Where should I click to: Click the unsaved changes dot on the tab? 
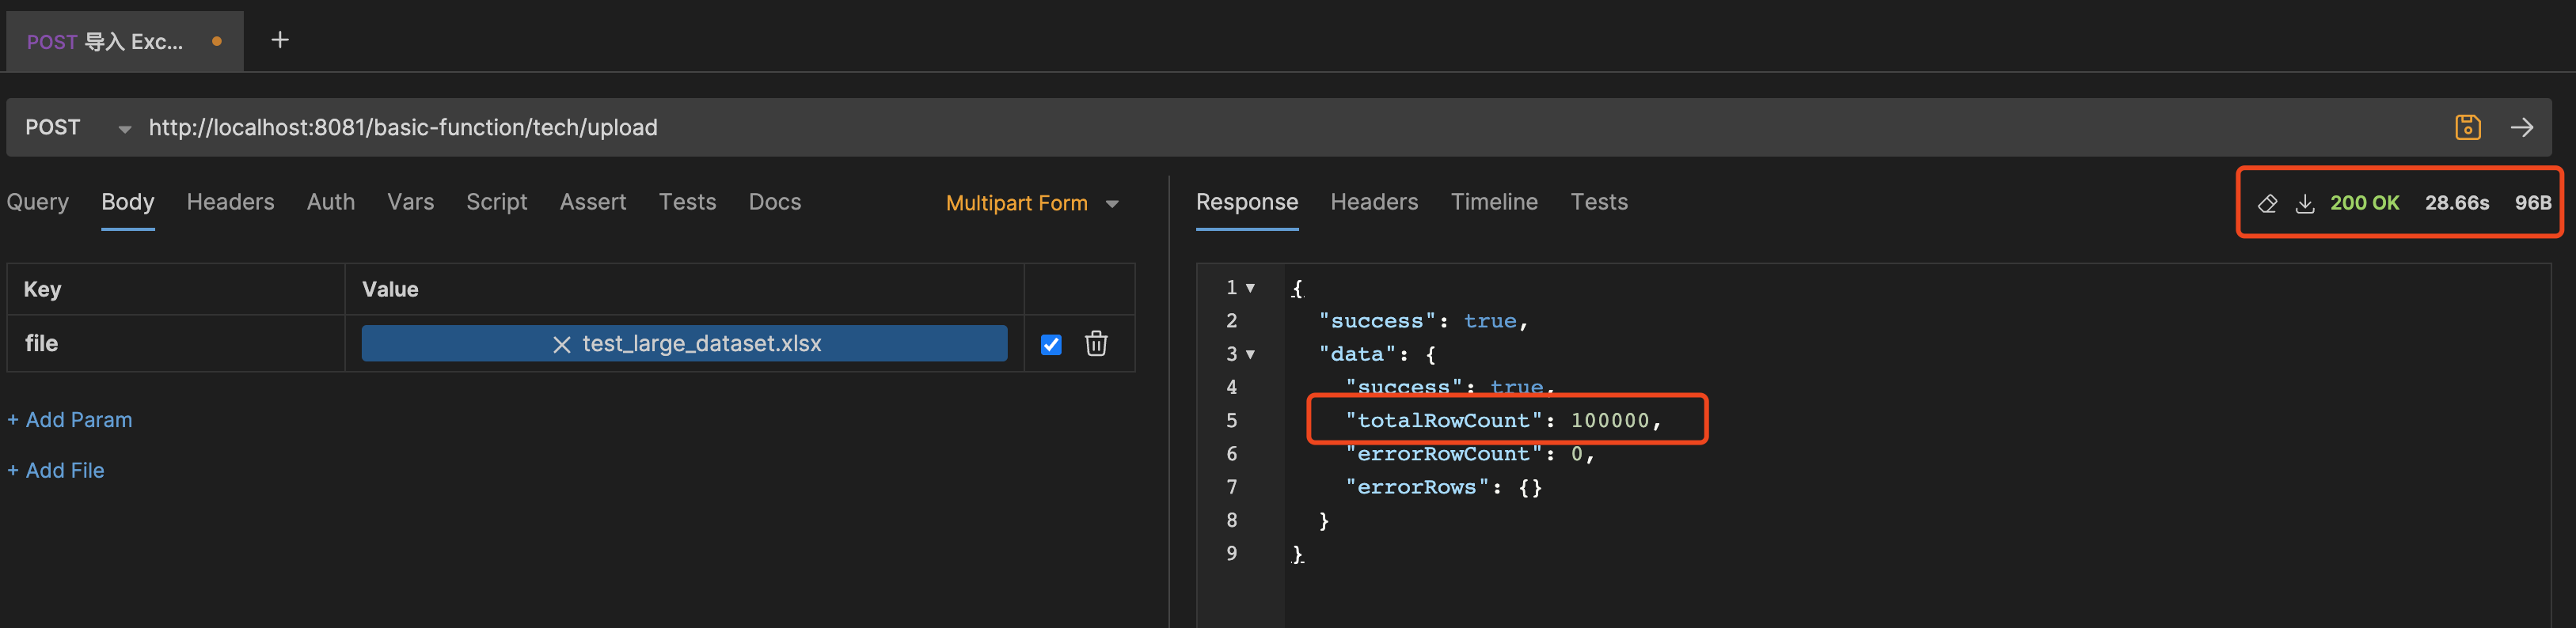click(216, 41)
